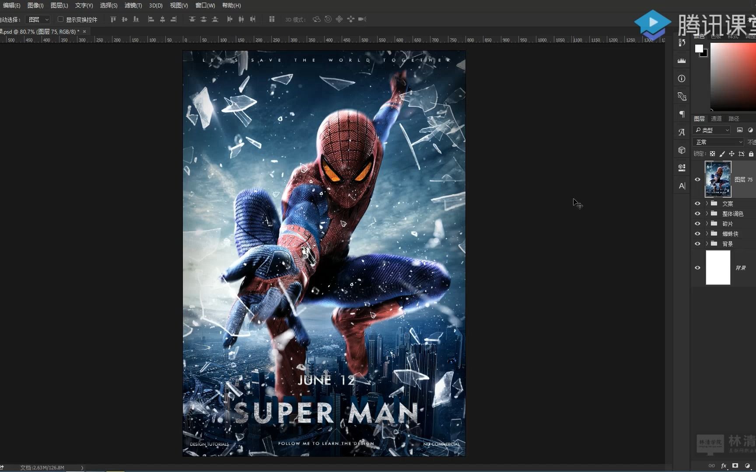Click Align top edges icon
Viewport: 756px width, 472px height.
(x=113, y=19)
